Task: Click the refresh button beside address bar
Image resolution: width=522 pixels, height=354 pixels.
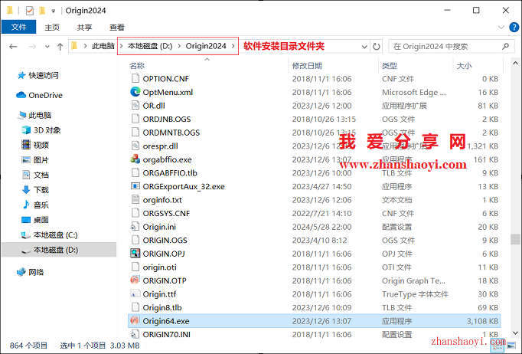Action: coord(376,46)
